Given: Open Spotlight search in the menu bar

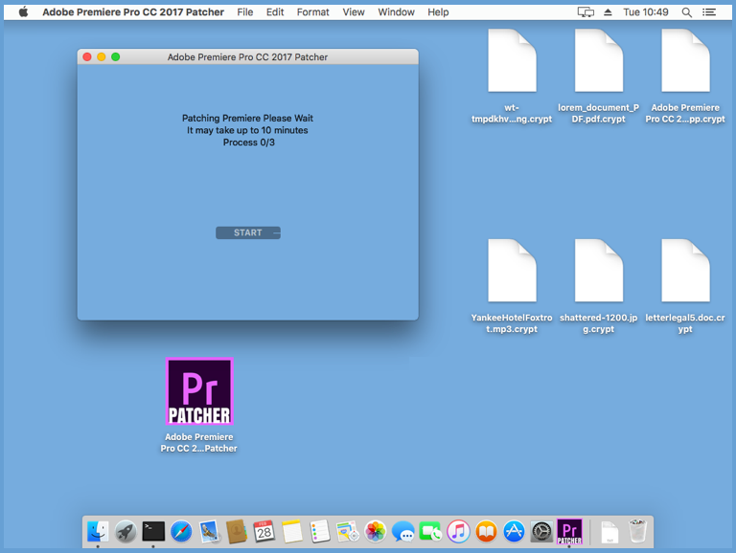Looking at the screenshot, I should tap(687, 12).
